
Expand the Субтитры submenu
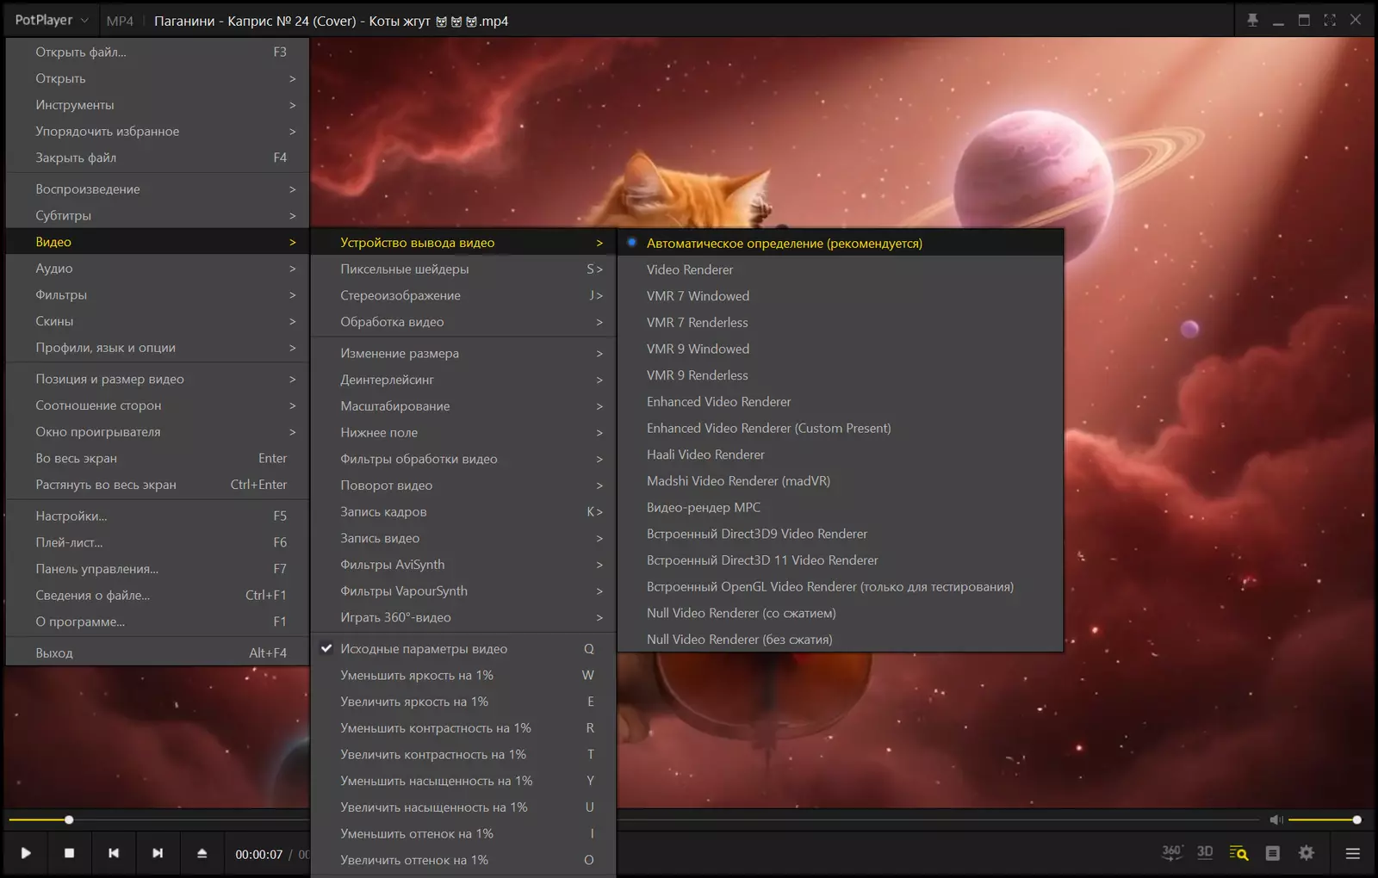pos(158,215)
